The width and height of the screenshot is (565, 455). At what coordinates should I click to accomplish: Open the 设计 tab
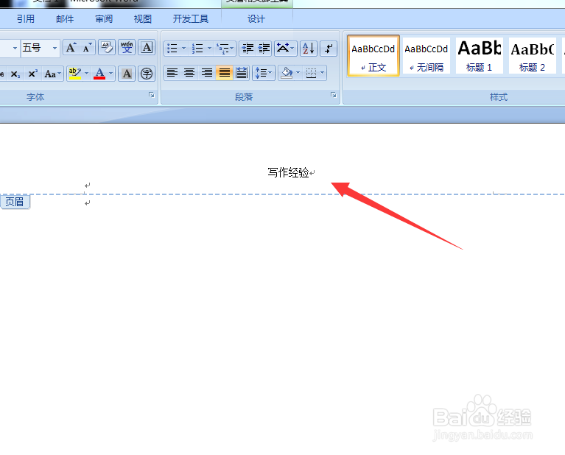point(256,18)
